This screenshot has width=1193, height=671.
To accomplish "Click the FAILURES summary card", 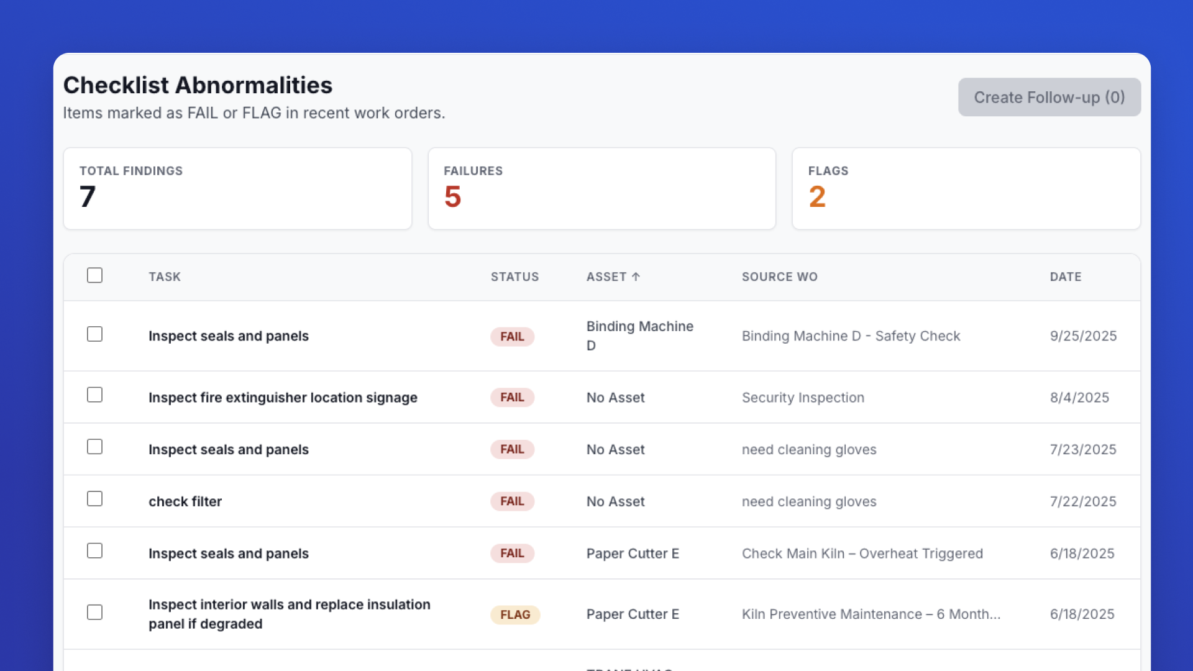I will coord(601,188).
